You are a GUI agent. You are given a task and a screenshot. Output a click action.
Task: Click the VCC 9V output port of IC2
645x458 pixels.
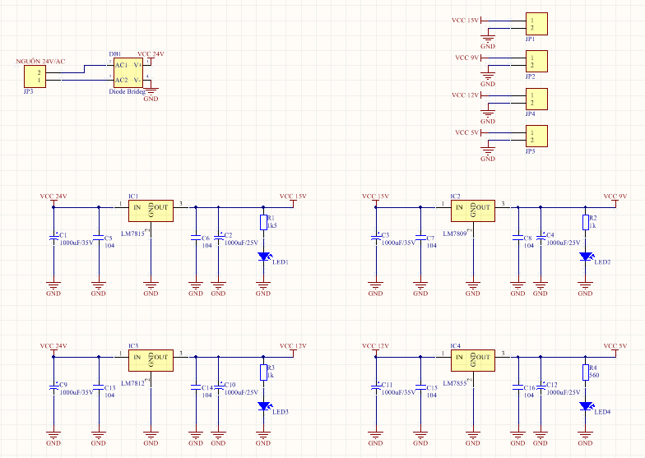(x=615, y=196)
